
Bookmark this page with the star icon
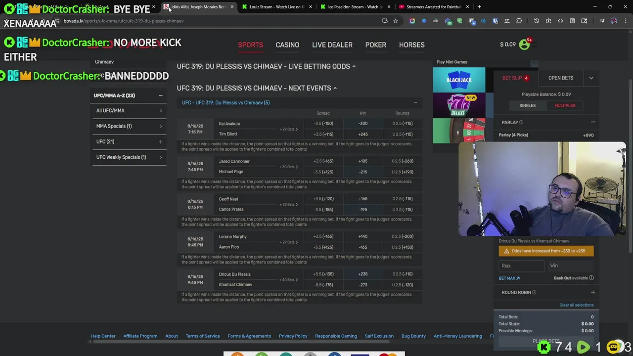396,21
